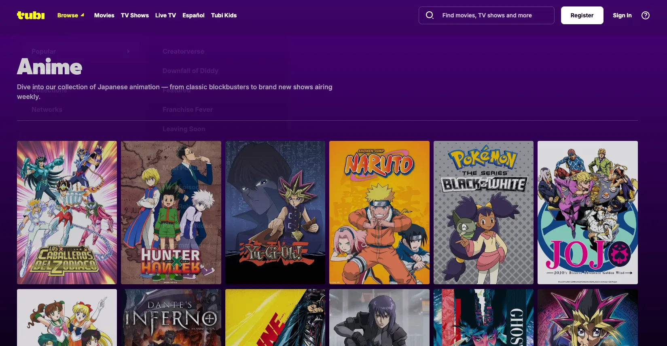
Task: Click Sign In
Action: pyautogui.click(x=622, y=15)
